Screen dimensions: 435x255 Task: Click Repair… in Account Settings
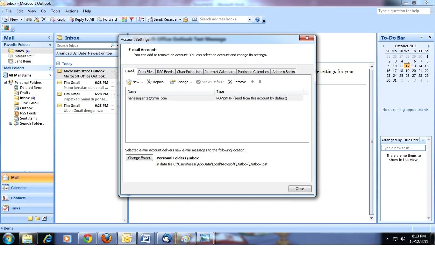tap(157, 82)
